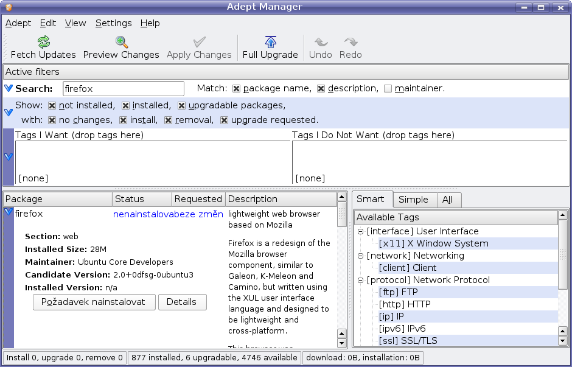Click the Redo arrow icon
Image resolution: width=572 pixels, height=367 pixels.
coord(351,42)
